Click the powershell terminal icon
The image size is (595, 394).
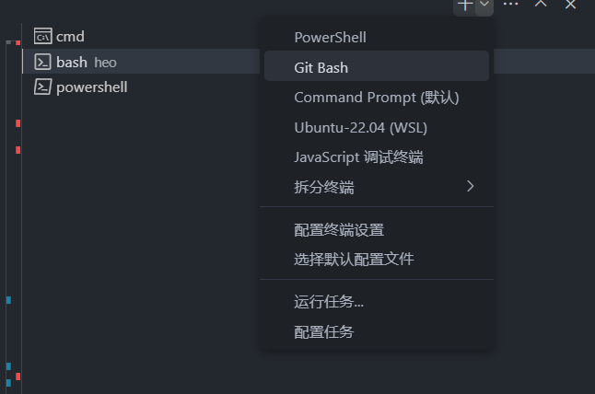tap(41, 87)
